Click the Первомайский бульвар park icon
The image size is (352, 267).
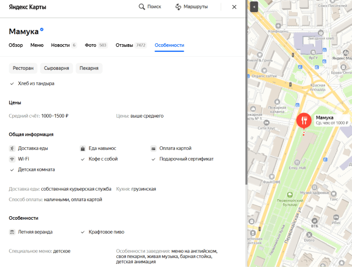click(x=290, y=195)
